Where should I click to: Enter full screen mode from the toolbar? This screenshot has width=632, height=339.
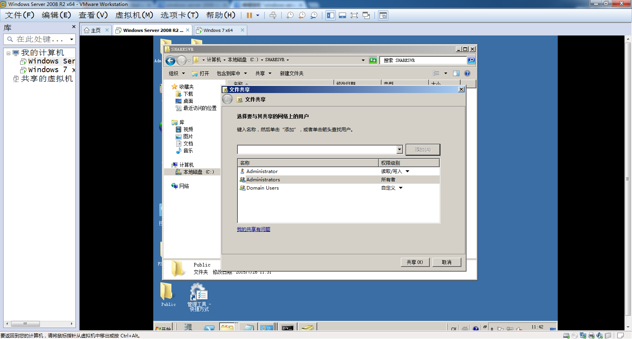point(354,15)
